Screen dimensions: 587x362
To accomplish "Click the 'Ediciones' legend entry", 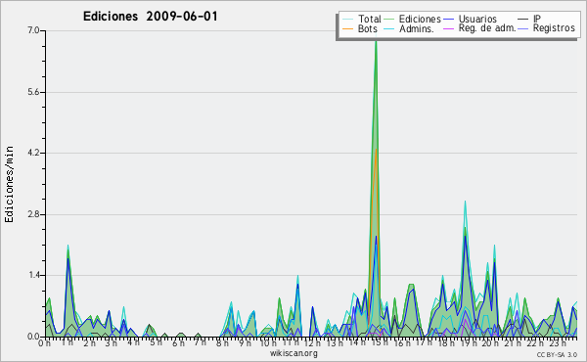I will point(420,19).
